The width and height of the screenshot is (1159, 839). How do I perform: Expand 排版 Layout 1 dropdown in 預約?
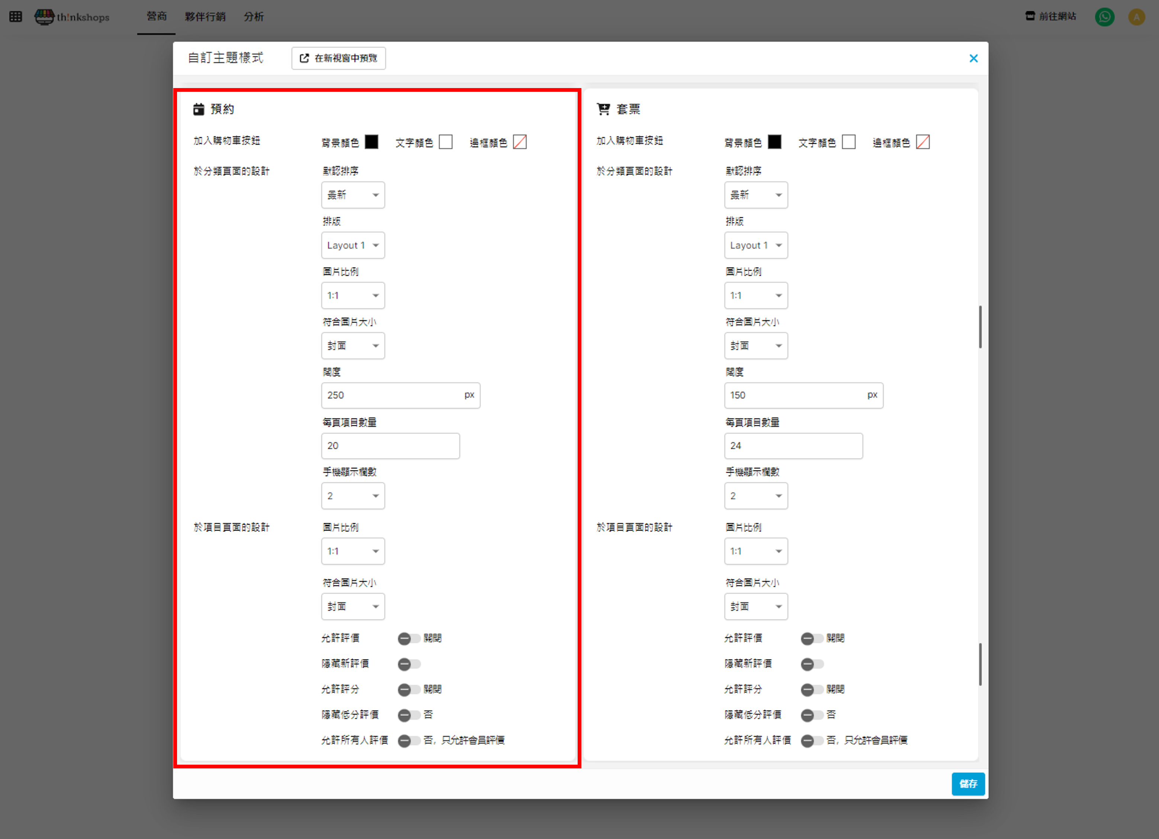[353, 245]
